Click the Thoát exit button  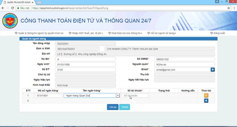(125, 107)
